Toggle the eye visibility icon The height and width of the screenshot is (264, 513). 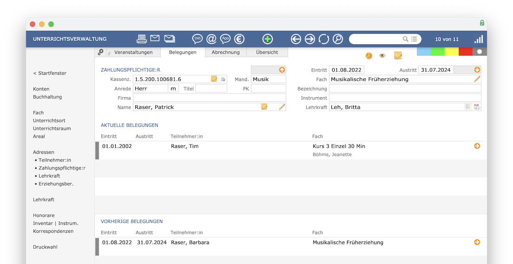point(382,56)
